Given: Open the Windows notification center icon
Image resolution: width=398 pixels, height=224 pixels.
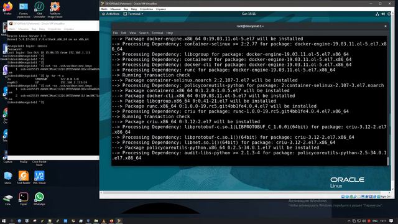Looking at the screenshot, I should pos(391,221).
